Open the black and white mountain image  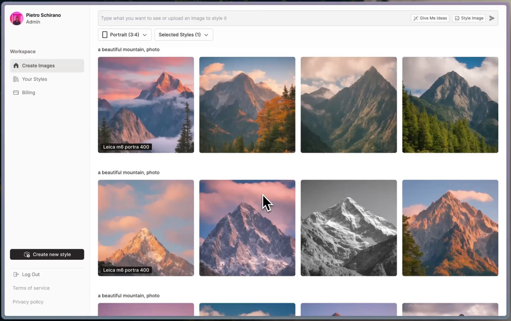[349, 228]
